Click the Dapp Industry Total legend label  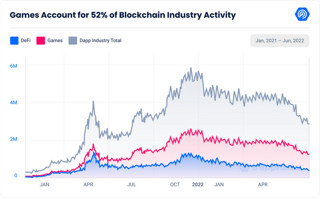click(x=100, y=40)
